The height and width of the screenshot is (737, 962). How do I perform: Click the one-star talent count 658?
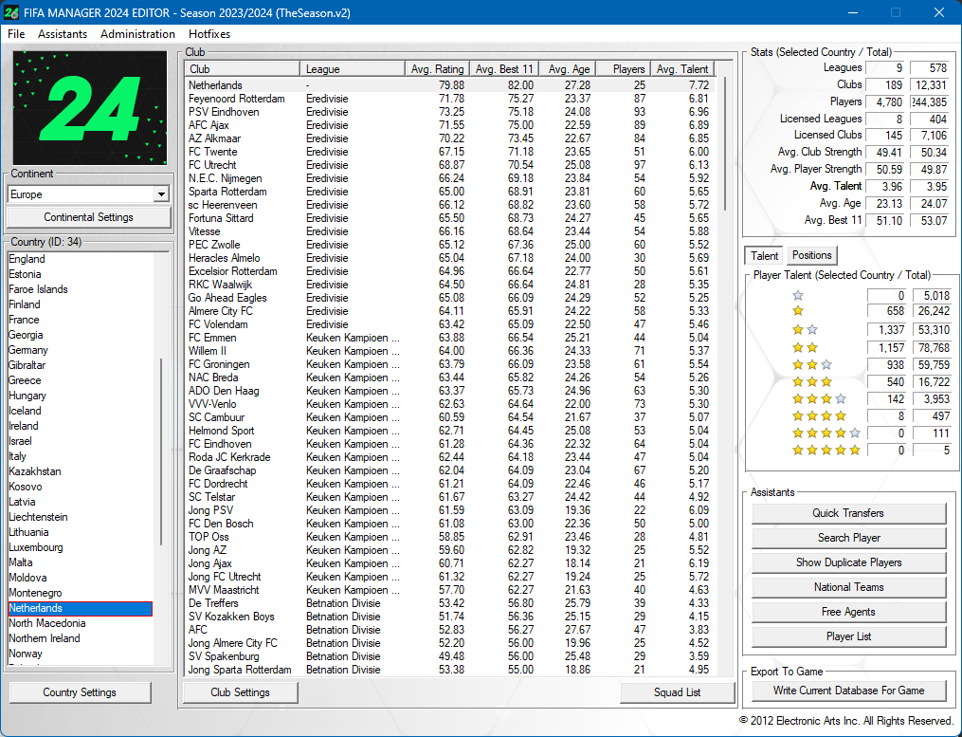(x=887, y=311)
